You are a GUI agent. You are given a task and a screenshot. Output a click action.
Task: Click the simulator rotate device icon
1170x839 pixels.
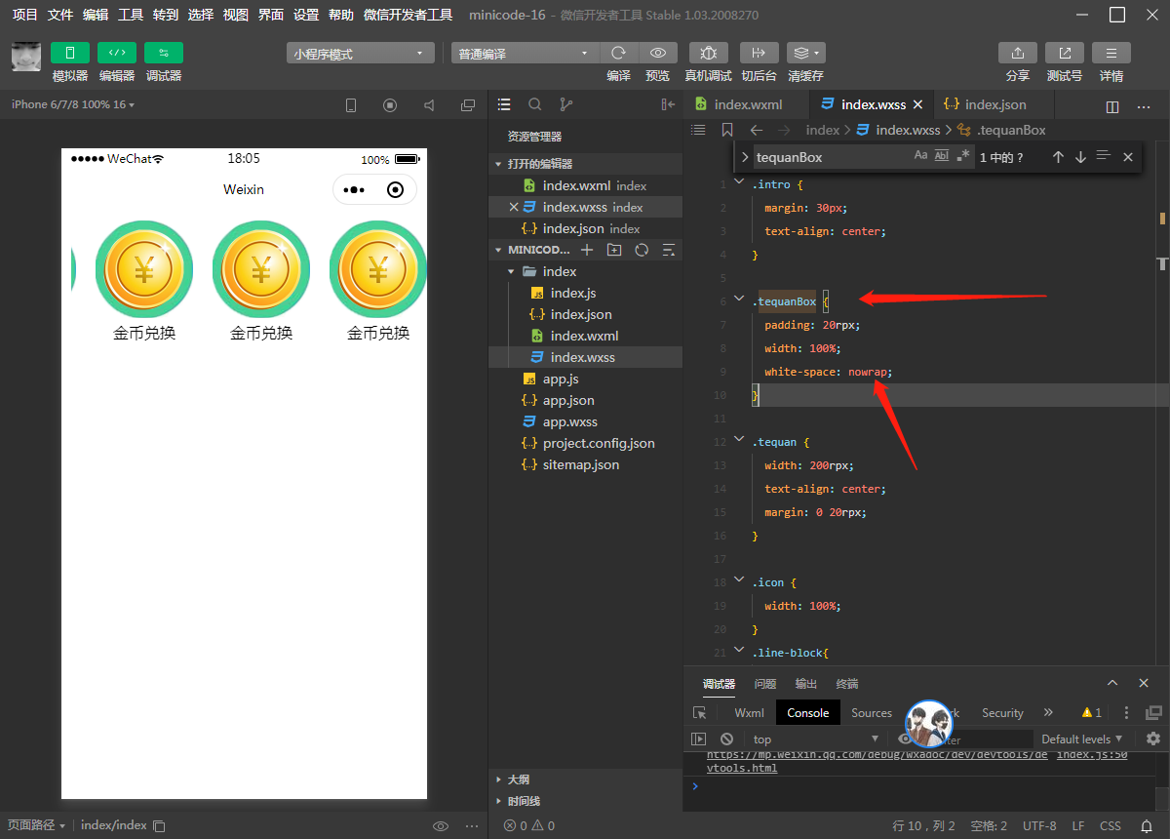tap(351, 105)
